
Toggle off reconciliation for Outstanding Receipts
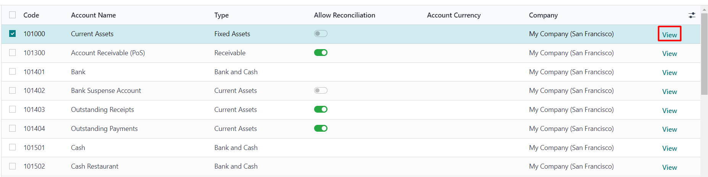pos(321,109)
